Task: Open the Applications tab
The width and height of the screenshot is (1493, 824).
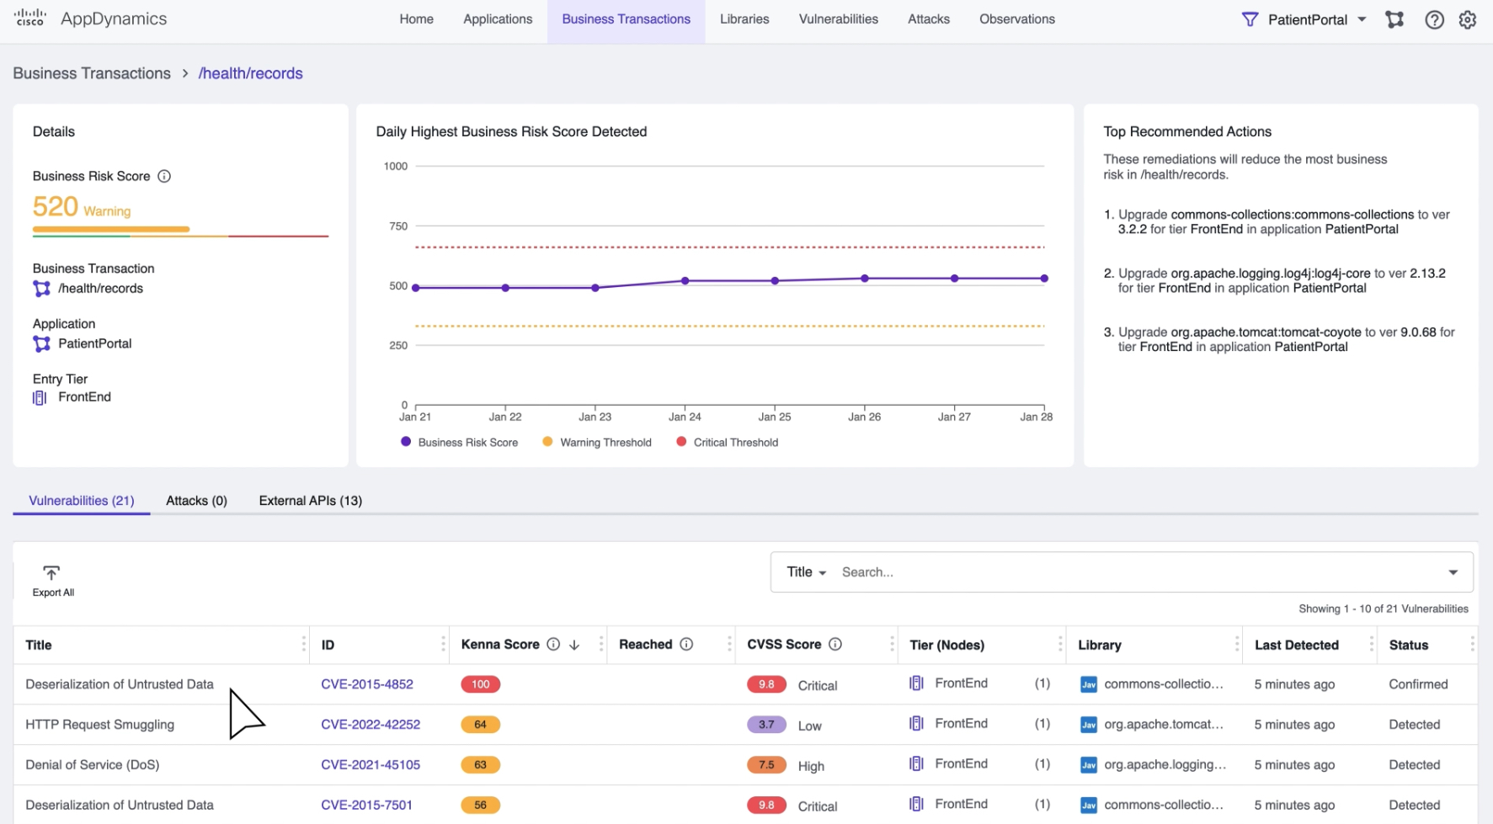Action: pos(498,19)
